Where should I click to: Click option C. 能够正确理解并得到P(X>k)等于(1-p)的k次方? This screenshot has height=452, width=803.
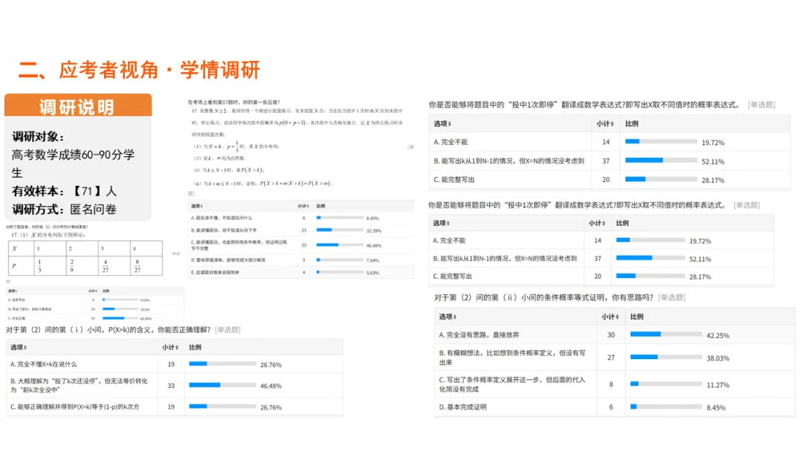click(x=74, y=407)
